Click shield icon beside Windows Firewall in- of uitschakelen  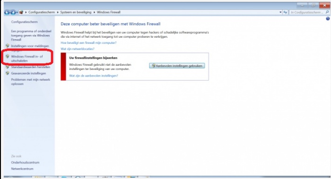coord(8,56)
